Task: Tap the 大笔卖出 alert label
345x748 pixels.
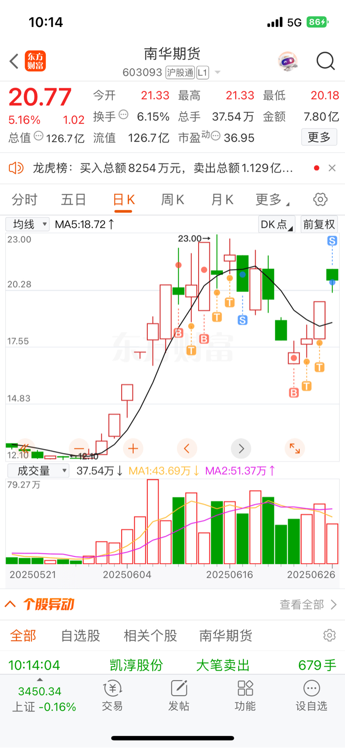Action: 223,665
